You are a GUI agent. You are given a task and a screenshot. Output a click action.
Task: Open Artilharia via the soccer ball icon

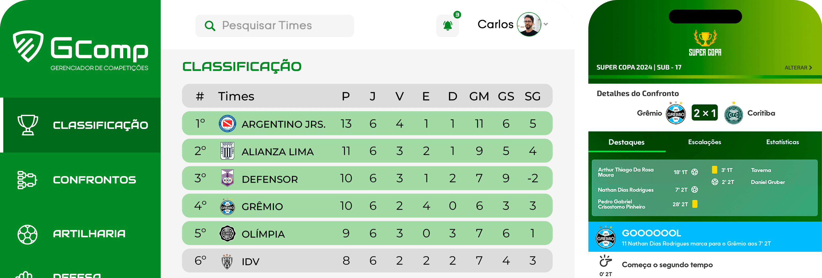pyautogui.click(x=27, y=234)
